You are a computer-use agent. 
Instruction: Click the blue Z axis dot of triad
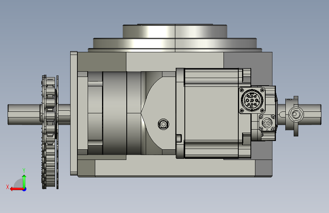click(x=25, y=189)
